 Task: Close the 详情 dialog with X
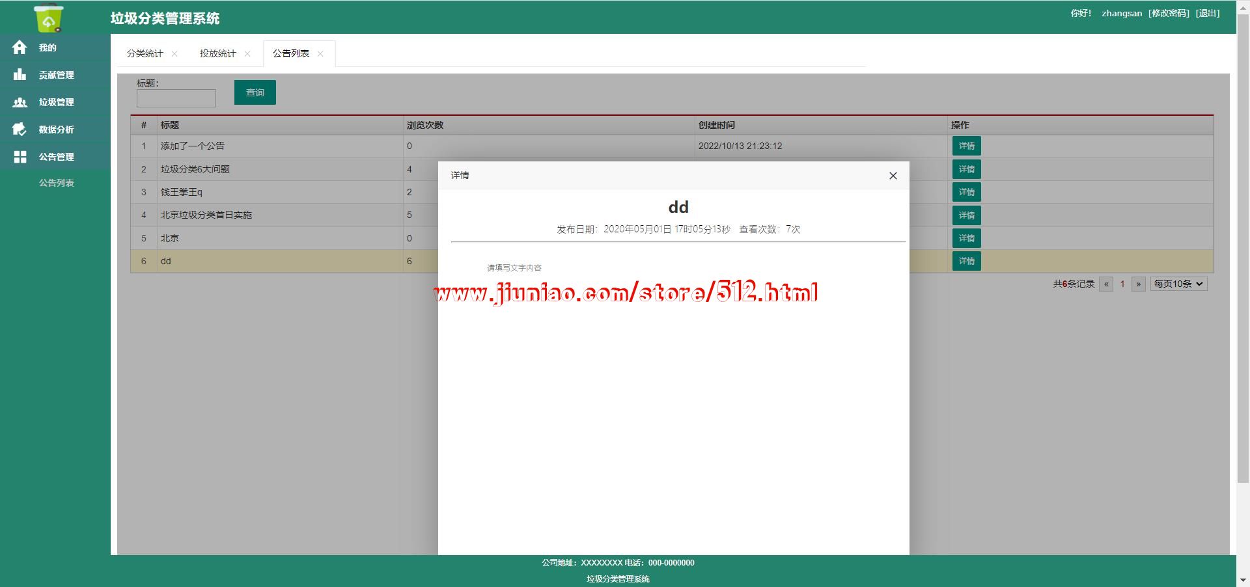coord(893,176)
